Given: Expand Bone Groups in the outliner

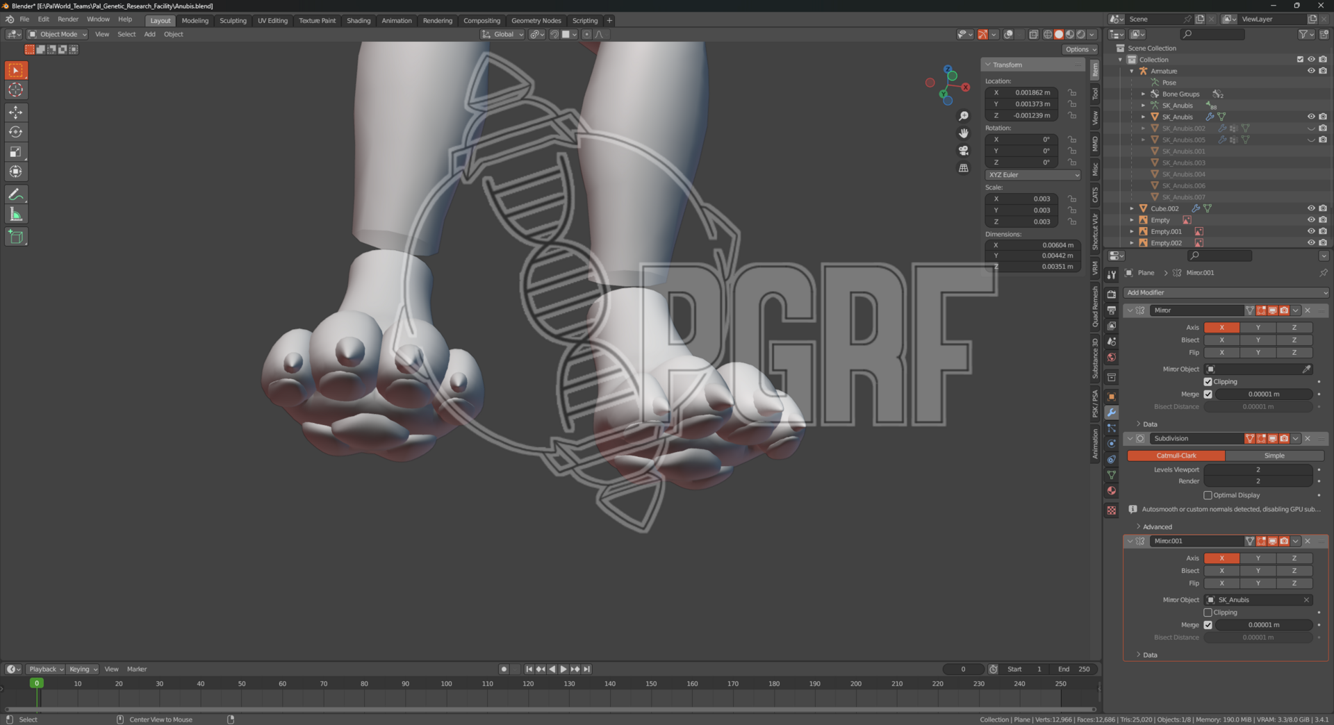Looking at the screenshot, I should point(1143,94).
